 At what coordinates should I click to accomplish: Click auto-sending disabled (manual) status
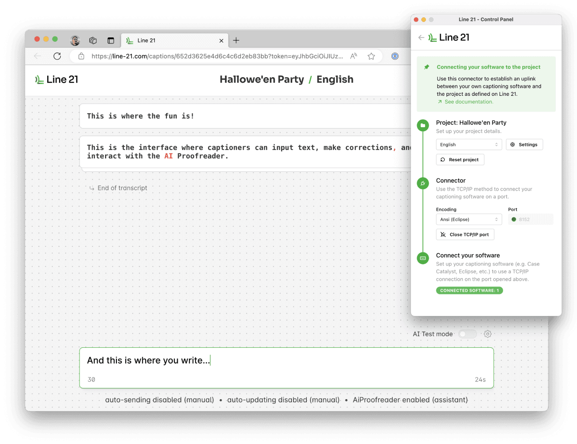click(x=159, y=400)
